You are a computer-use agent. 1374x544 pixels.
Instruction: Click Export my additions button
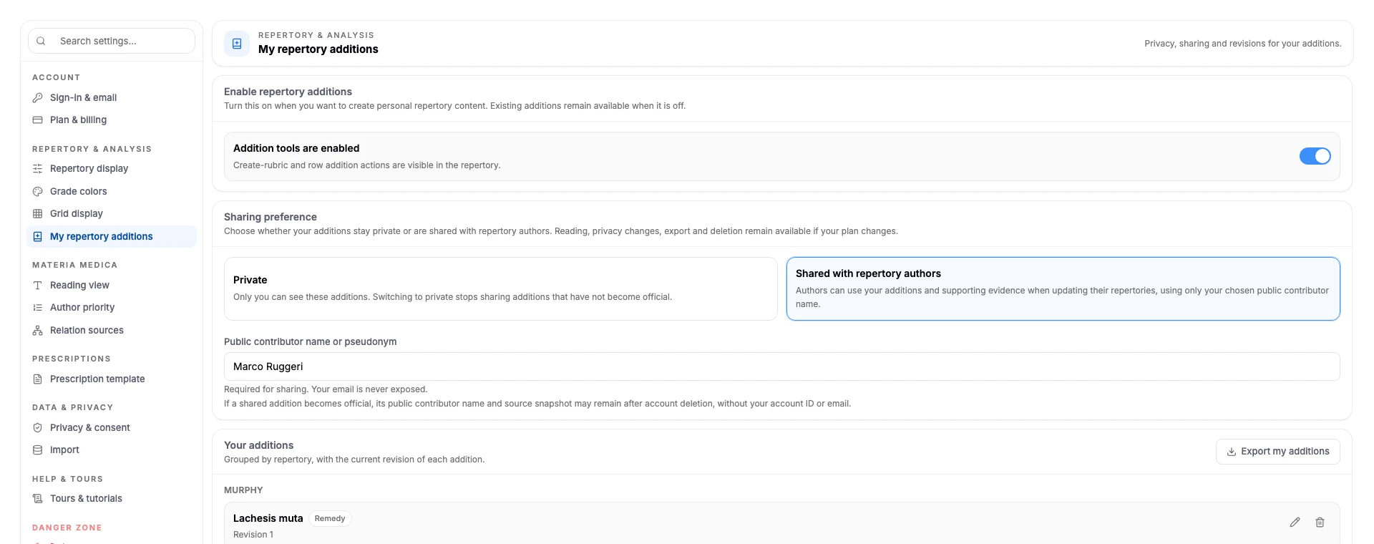coord(1277,452)
